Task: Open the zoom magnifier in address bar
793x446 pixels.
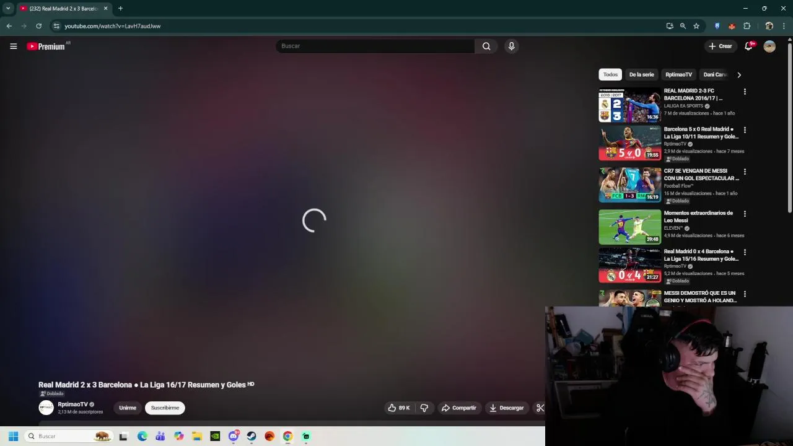Action: coord(683,26)
